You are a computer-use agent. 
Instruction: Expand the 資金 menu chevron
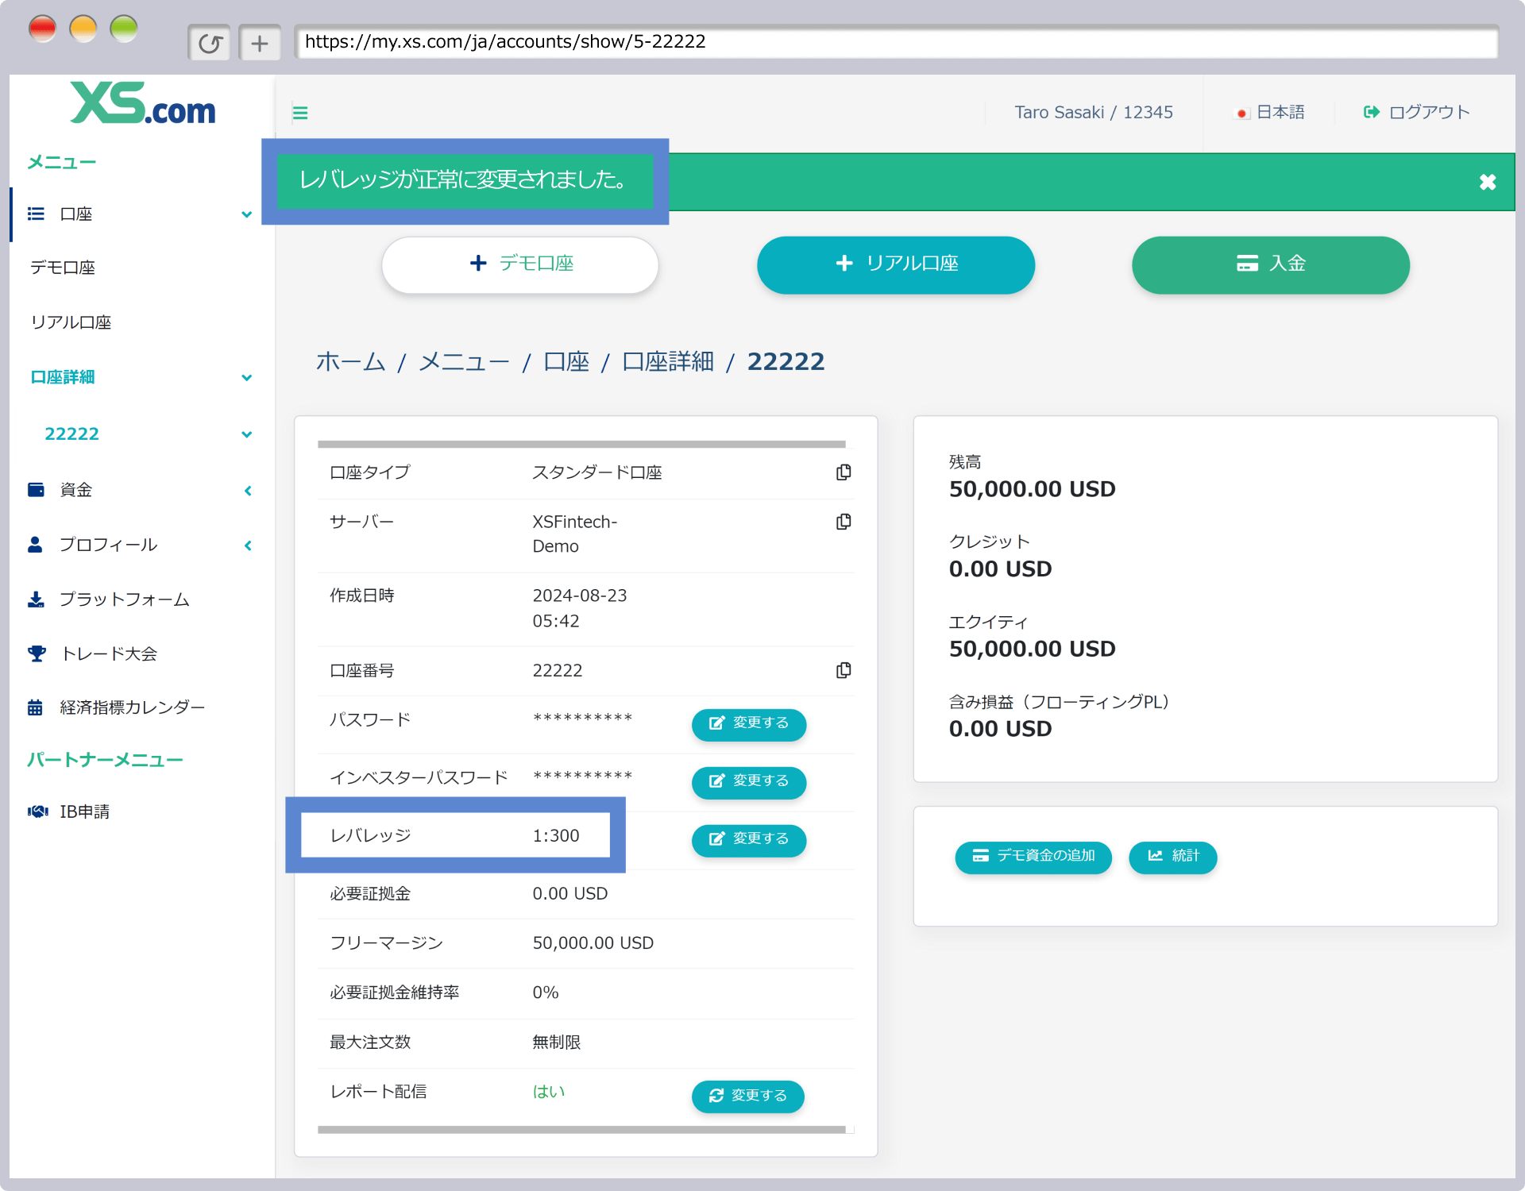coord(248,491)
